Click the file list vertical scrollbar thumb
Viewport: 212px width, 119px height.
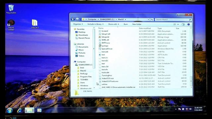click(x=191, y=81)
